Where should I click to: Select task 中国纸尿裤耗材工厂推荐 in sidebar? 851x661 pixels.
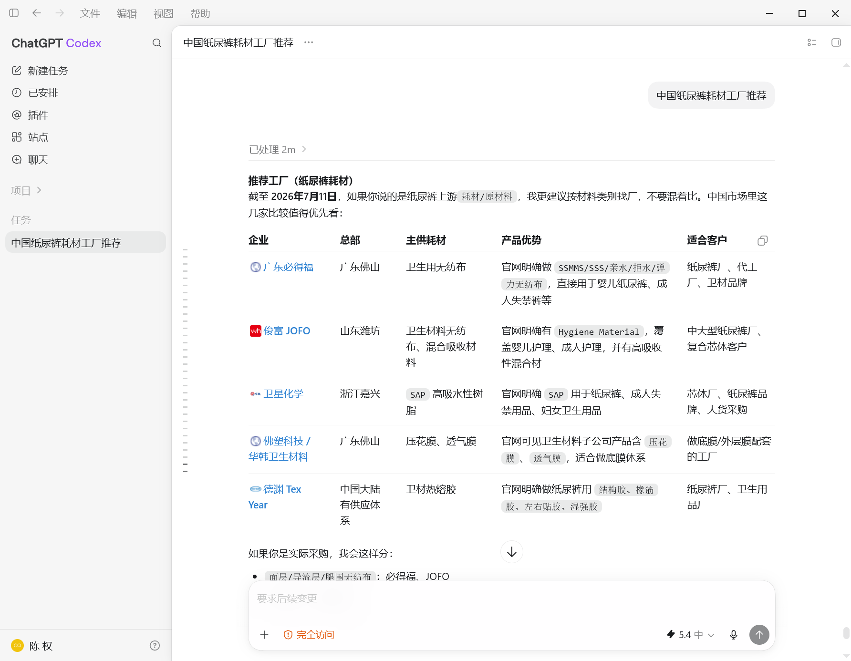pyautogui.click(x=86, y=243)
